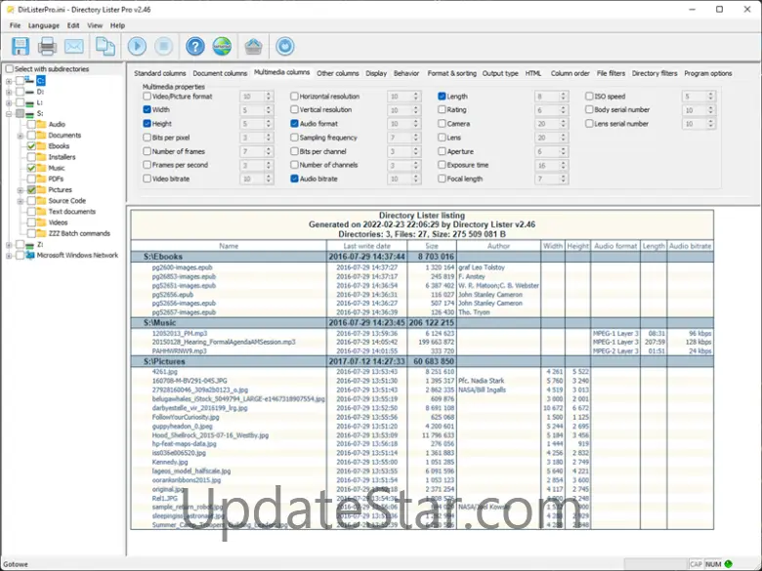Open the Directory filters tab

tap(655, 73)
